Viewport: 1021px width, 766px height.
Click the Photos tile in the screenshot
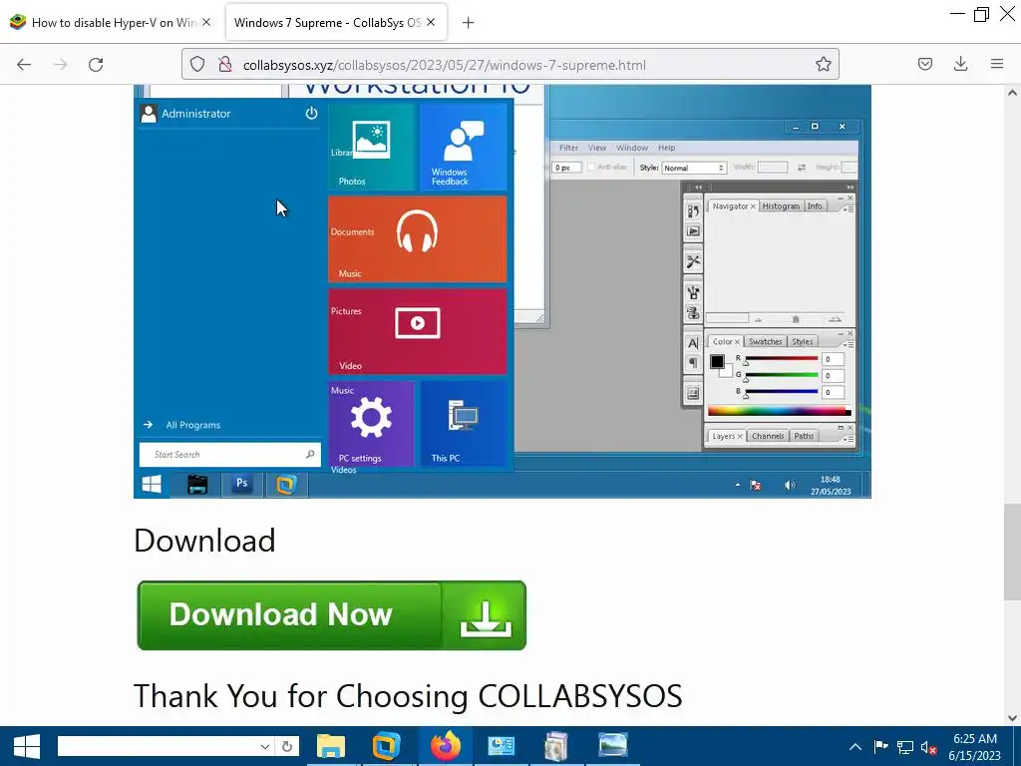[x=371, y=148]
